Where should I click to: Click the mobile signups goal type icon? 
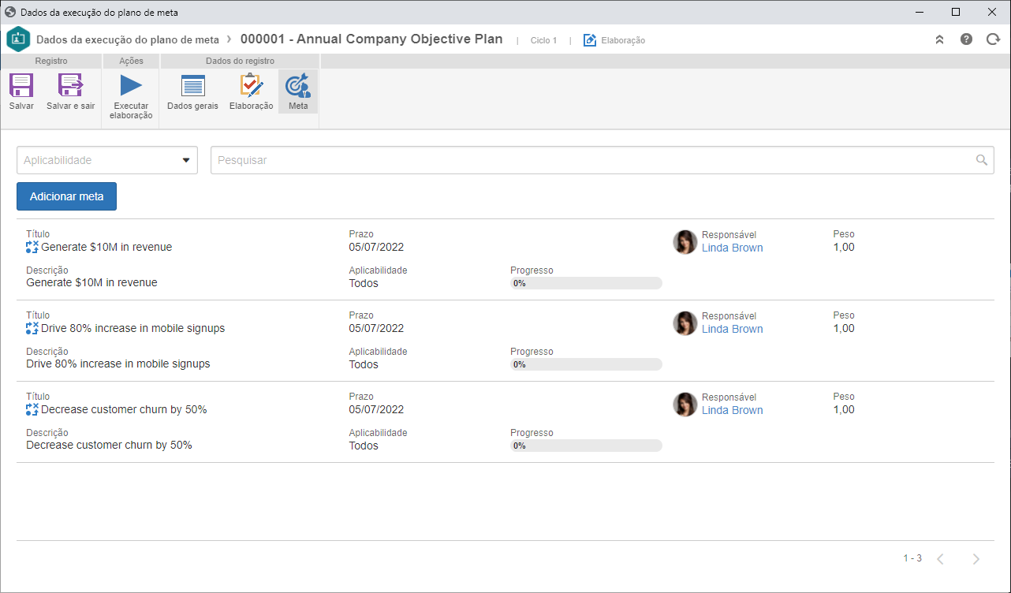pyautogui.click(x=32, y=328)
